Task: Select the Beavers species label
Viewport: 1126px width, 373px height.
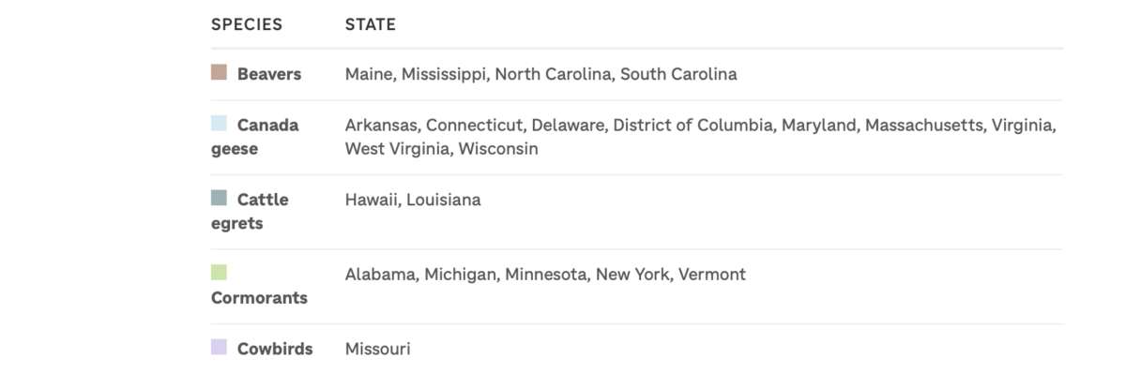Action: [x=269, y=74]
